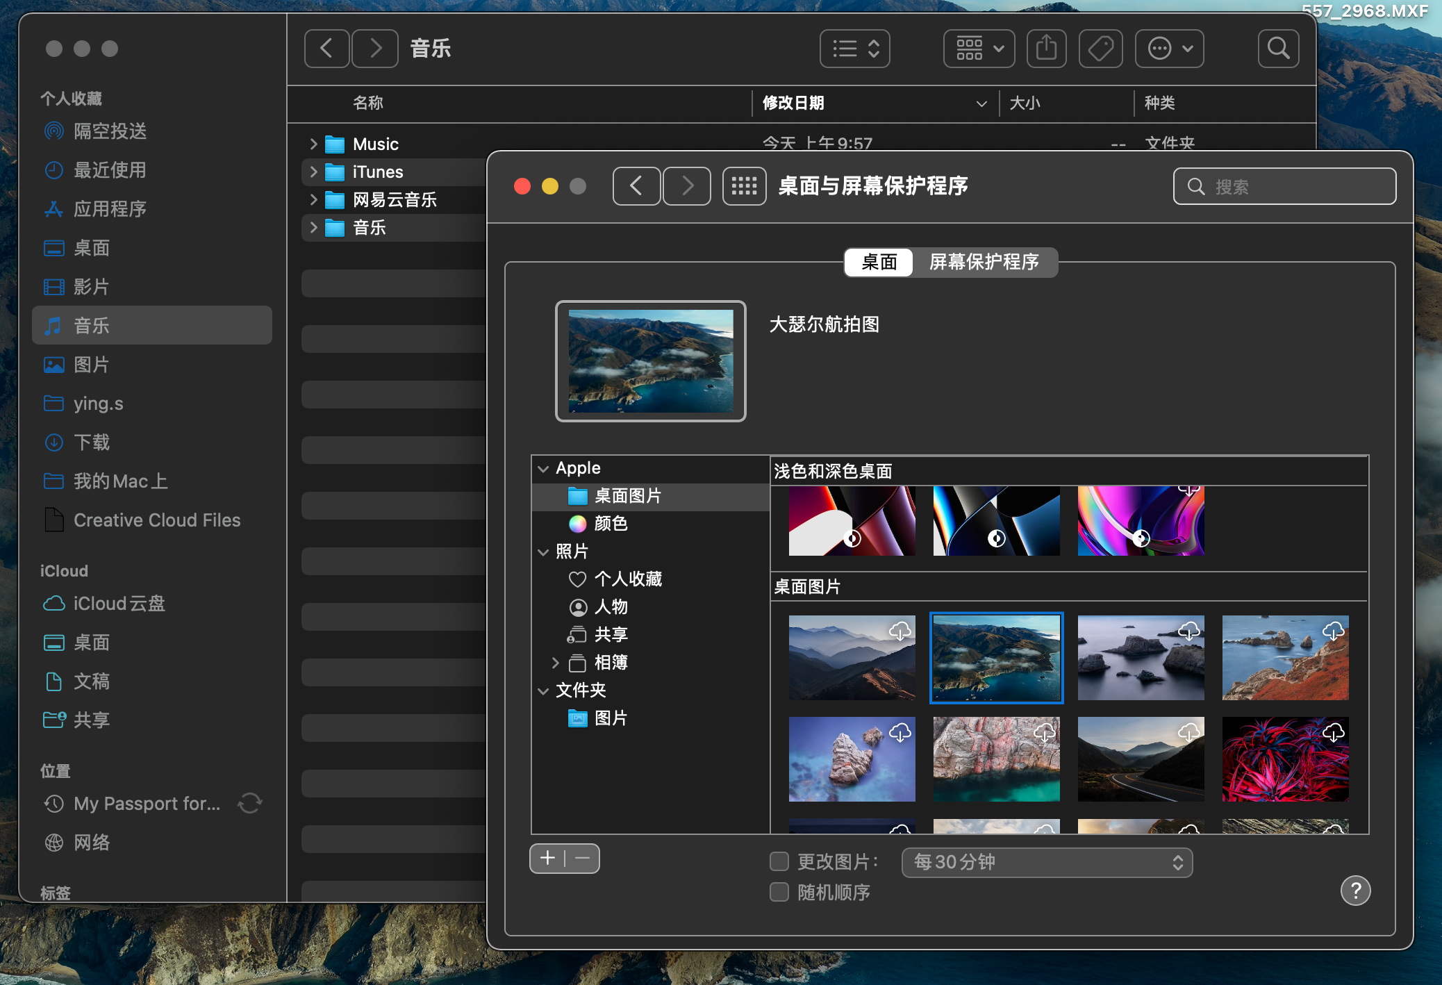Choose the red spiky plant wallpaper thumbnail

pos(1285,759)
